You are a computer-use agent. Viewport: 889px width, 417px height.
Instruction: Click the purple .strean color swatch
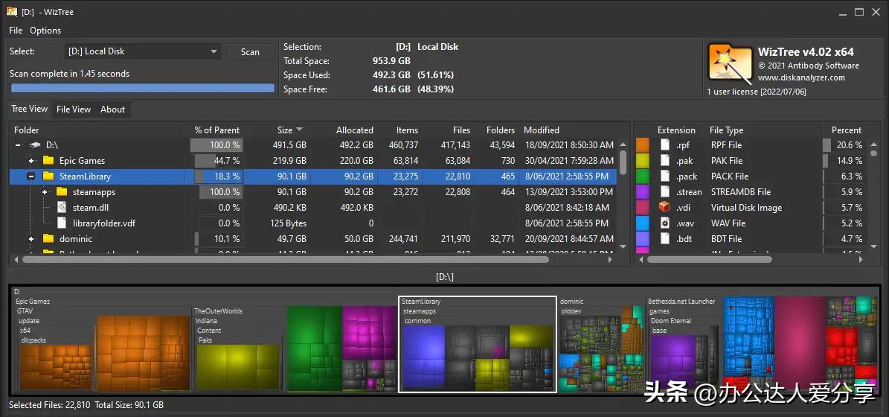pyautogui.click(x=643, y=192)
